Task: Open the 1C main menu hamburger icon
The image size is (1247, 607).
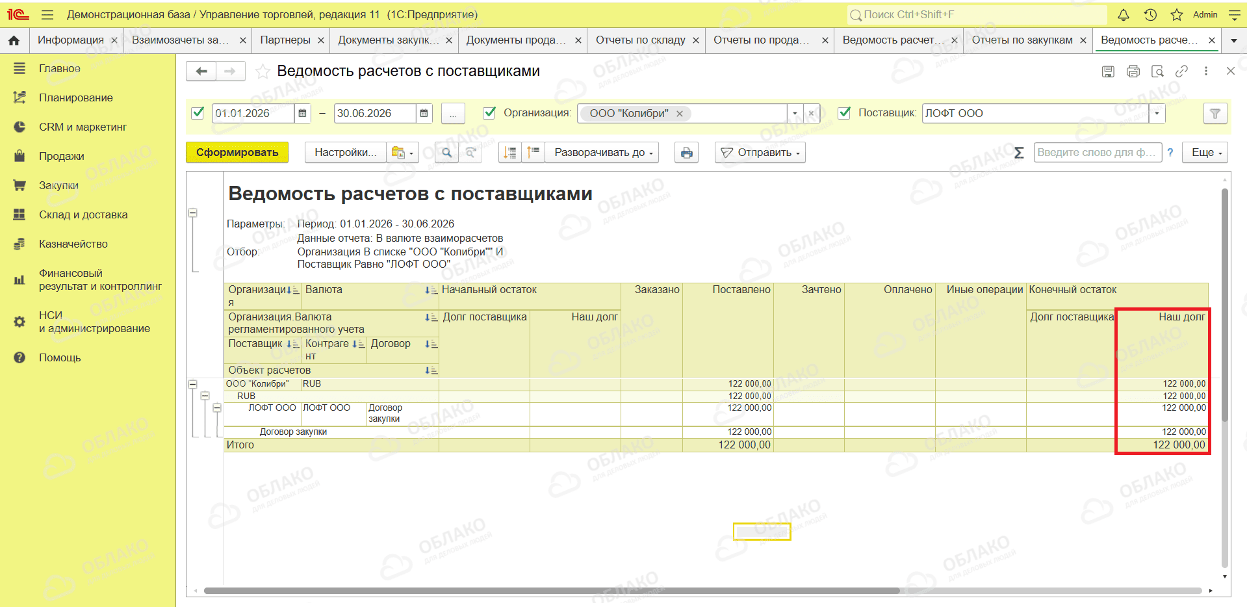Action: pyautogui.click(x=47, y=14)
